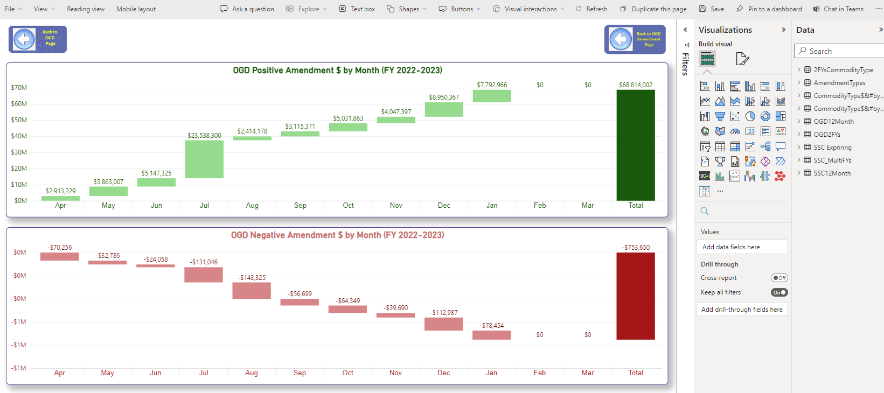This screenshot has width=884, height=393.
Task: Choose the Card (123) visual
Action: (750, 131)
